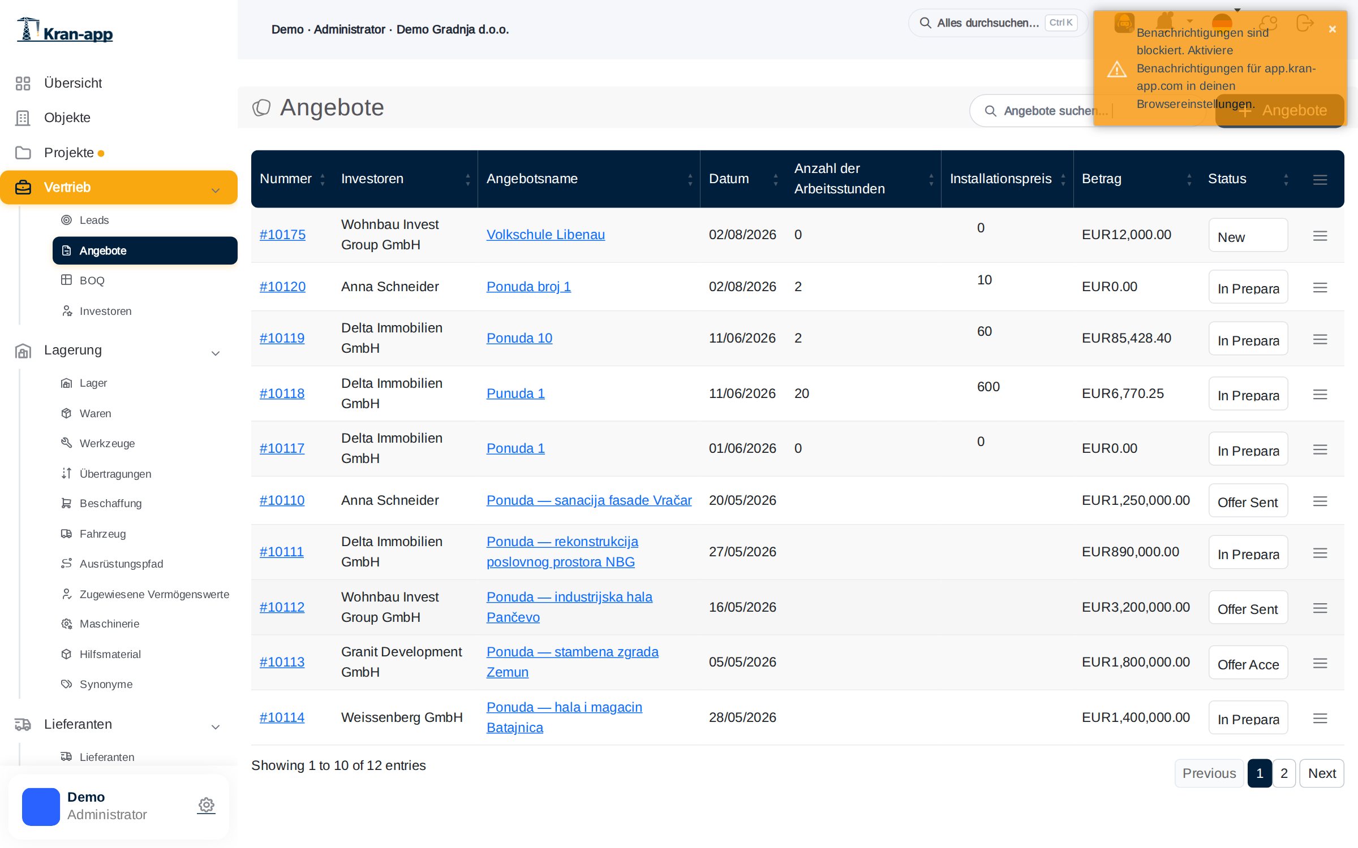This screenshot has width=1358, height=848.
Task: Select the Werkzeuge wrench icon
Action: 66,443
